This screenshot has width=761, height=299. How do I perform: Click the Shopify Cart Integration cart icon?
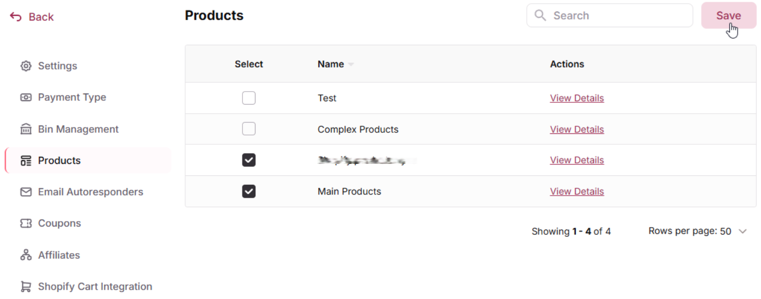(26, 286)
